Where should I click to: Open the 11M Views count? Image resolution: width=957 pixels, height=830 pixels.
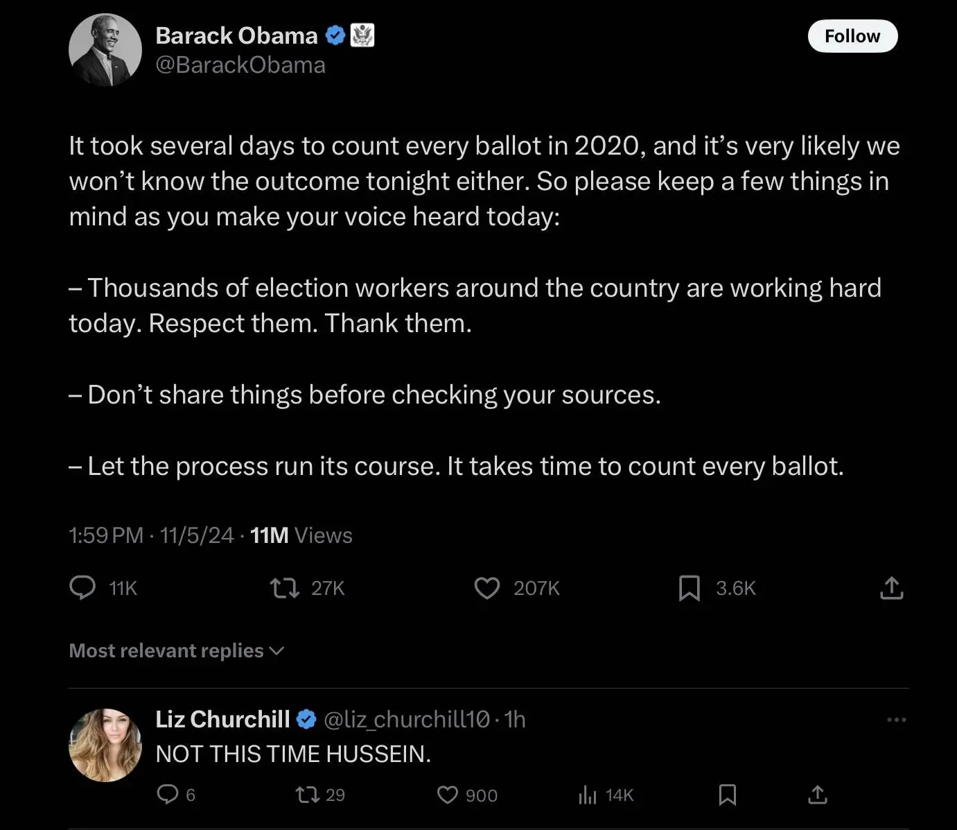tap(301, 535)
